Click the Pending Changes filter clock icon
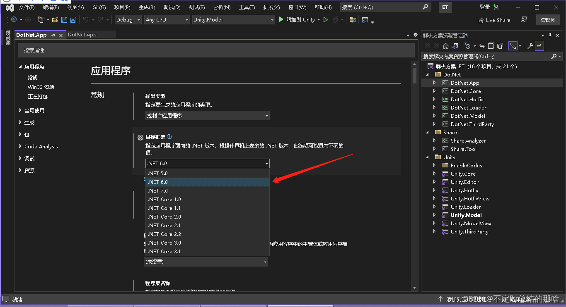This screenshot has height=307, width=566. tap(467, 46)
